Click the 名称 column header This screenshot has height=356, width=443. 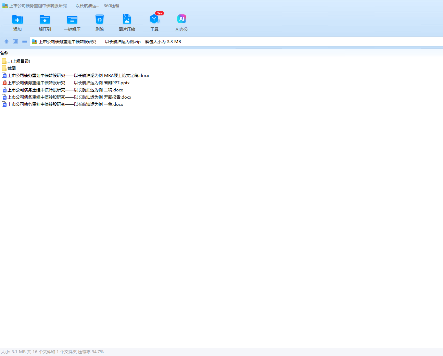coord(4,53)
